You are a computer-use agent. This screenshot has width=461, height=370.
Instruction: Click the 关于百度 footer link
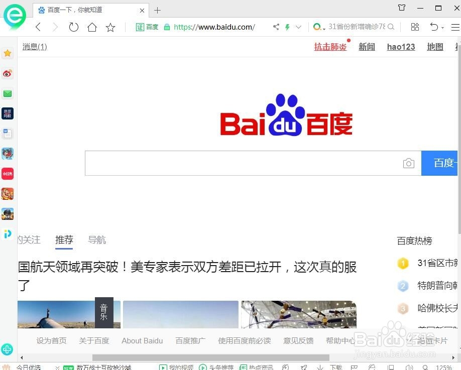[x=94, y=341]
